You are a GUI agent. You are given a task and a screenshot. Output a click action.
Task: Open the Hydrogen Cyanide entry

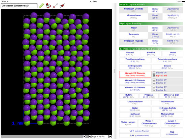tap(133, 10)
